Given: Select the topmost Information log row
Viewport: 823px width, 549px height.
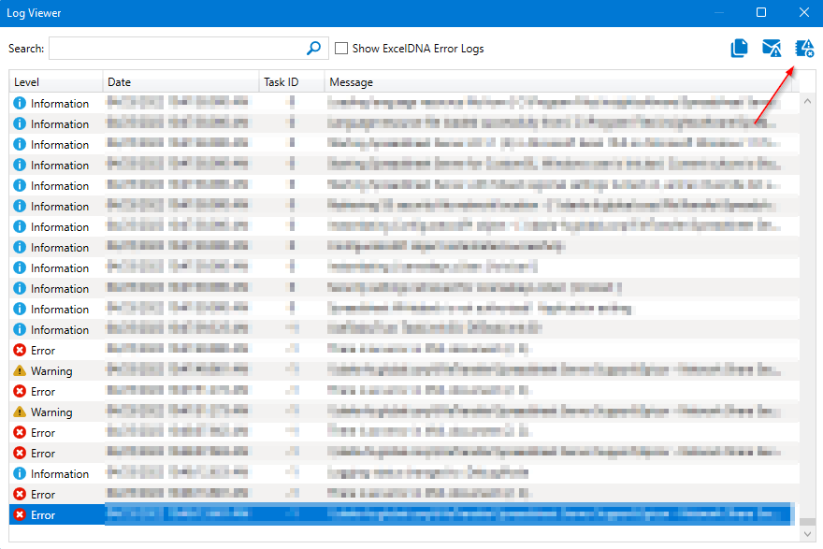Looking at the screenshot, I should coord(404,104).
